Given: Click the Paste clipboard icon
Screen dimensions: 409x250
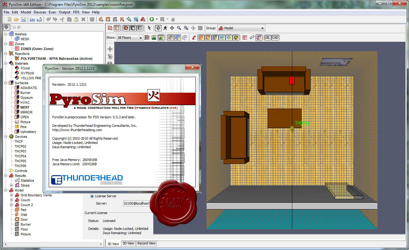Looking at the screenshot, I should click(76, 19).
